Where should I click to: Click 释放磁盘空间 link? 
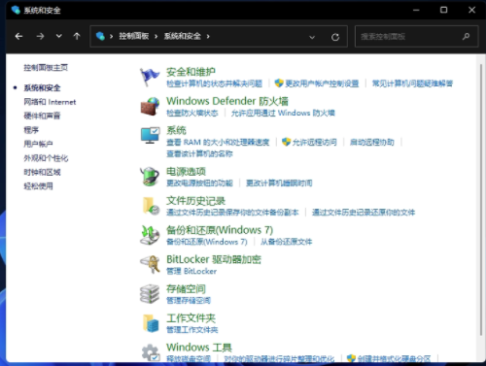189,358
